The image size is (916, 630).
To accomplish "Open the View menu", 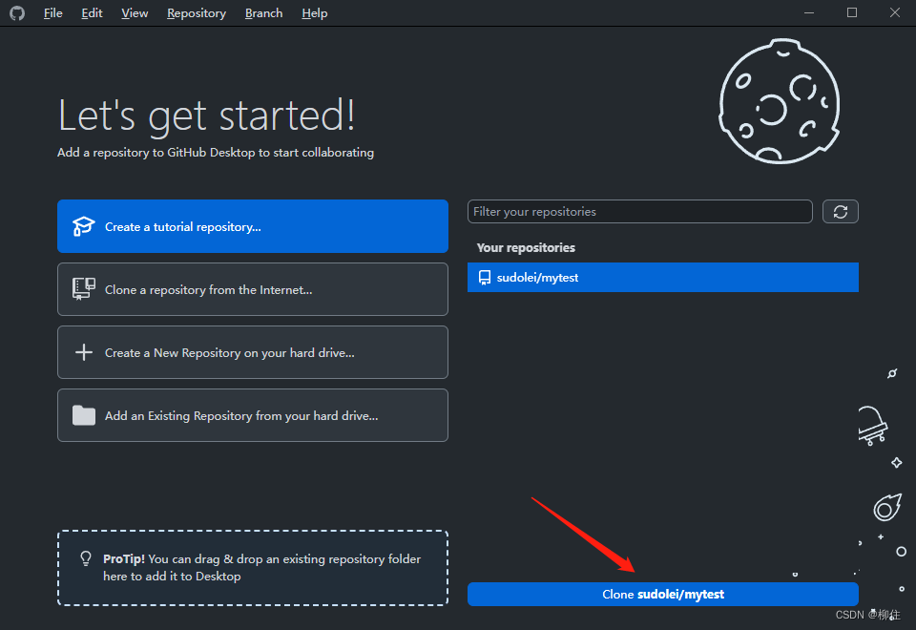I will 135,12.
